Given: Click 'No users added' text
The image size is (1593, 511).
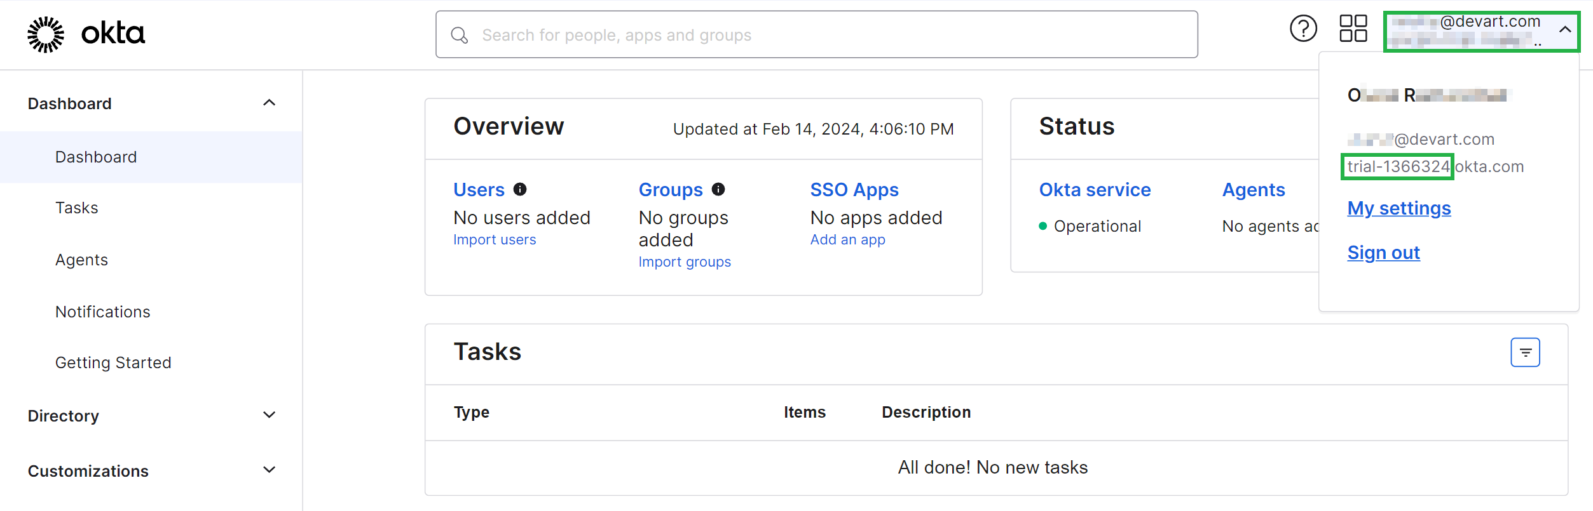Looking at the screenshot, I should click(x=522, y=218).
